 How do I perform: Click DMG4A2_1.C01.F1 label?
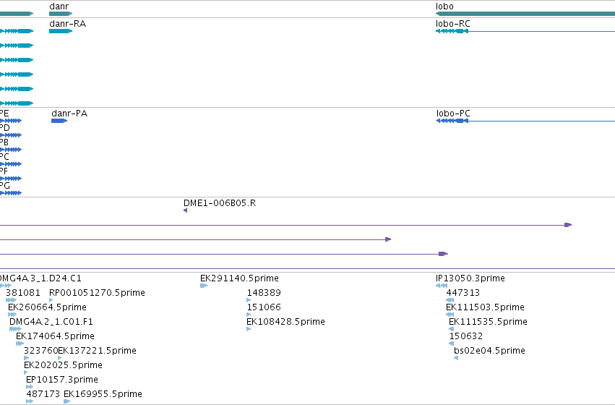[51, 321]
